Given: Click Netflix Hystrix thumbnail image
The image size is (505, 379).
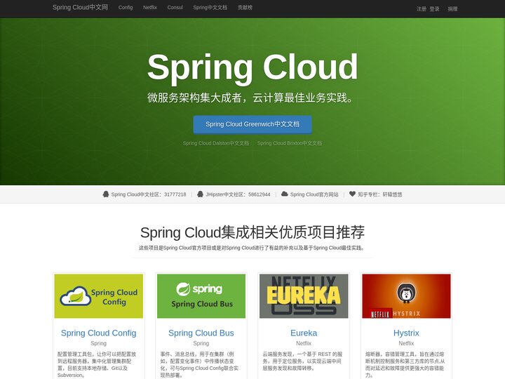Looking at the screenshot, I should pos(406,296).
